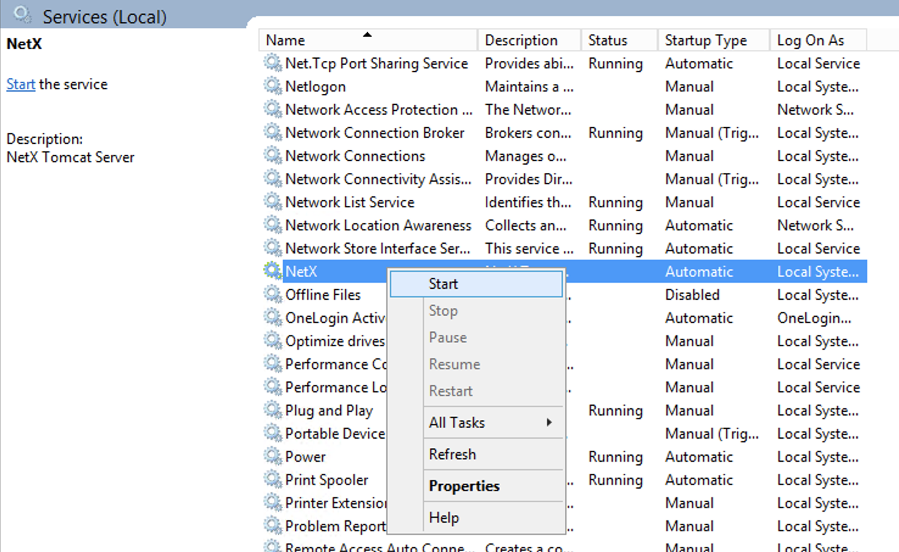Click the Offline Files service icon
Screen dimensions: 899x552
coord(272,294)
